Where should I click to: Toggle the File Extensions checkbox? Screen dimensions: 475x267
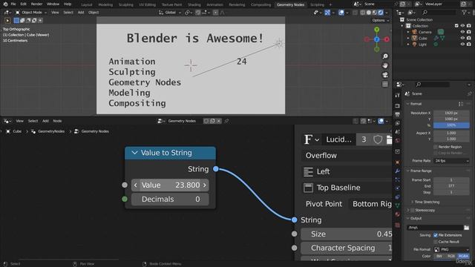point(436,235)
